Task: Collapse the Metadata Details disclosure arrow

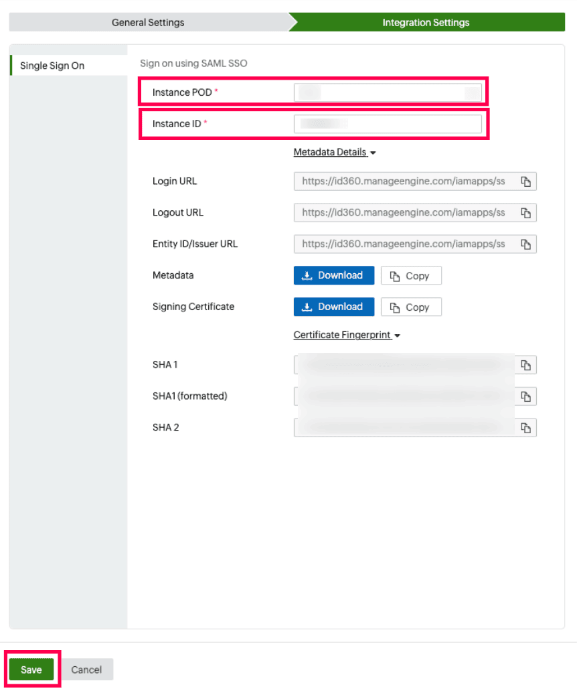Action: point(372,152)
